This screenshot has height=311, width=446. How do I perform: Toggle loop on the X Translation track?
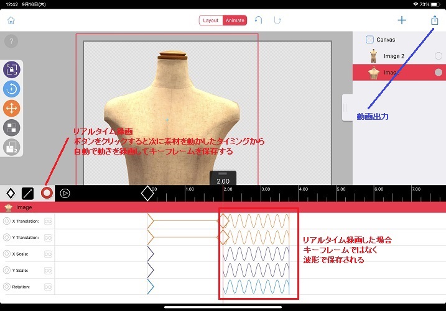click(x=47, y=221)
